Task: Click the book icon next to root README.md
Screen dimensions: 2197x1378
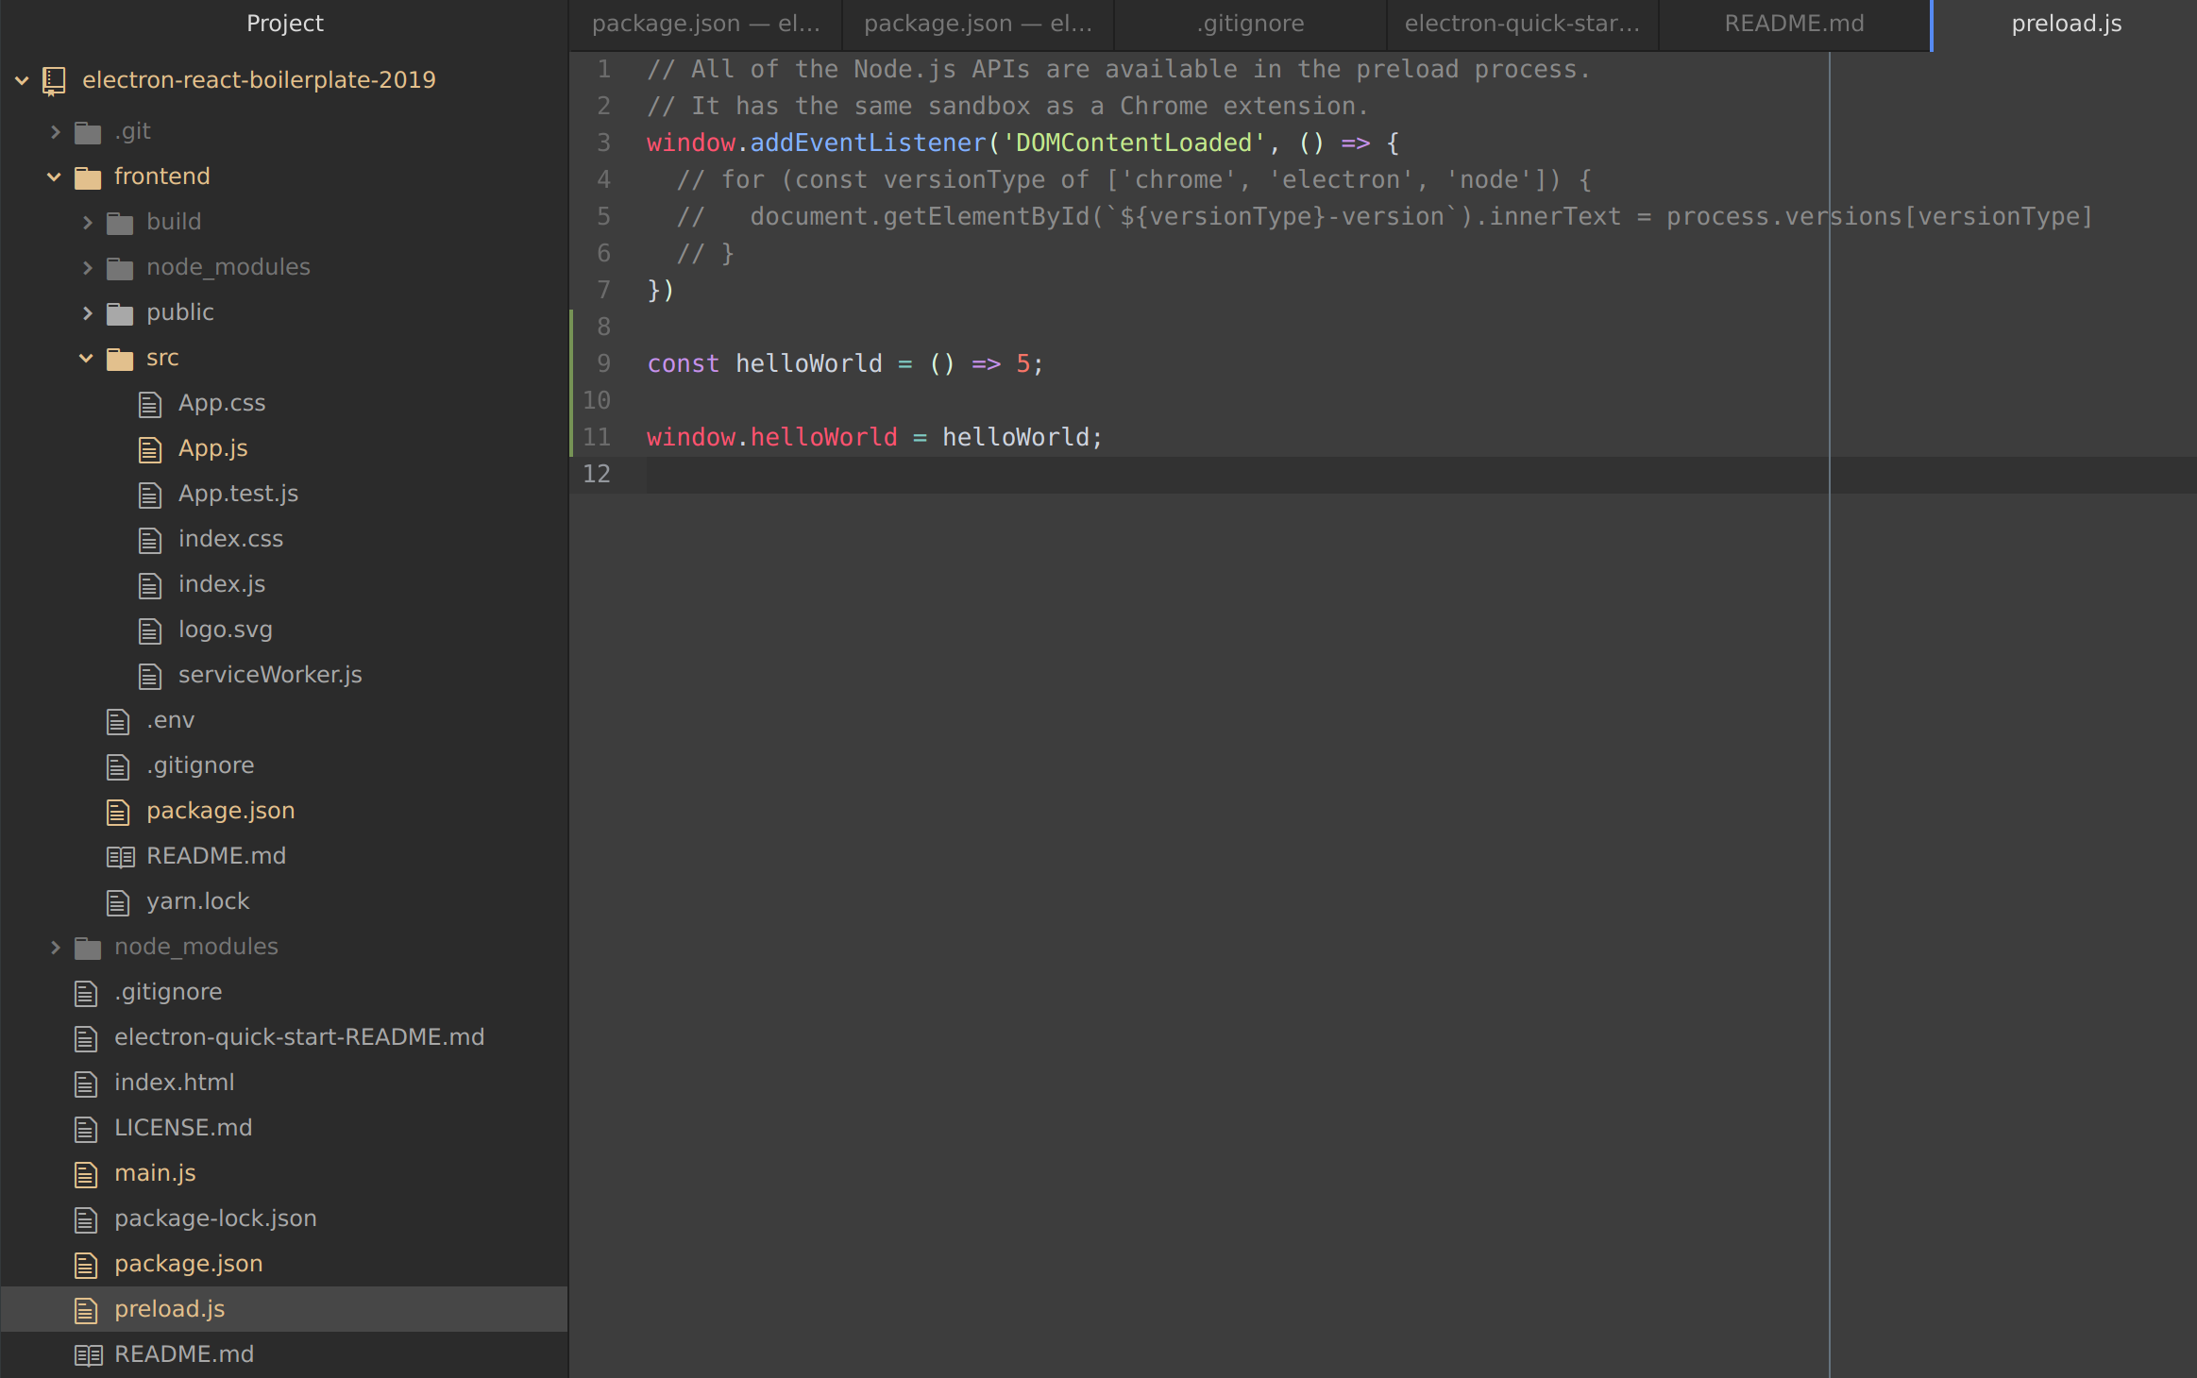Action: coord(88,1355)
